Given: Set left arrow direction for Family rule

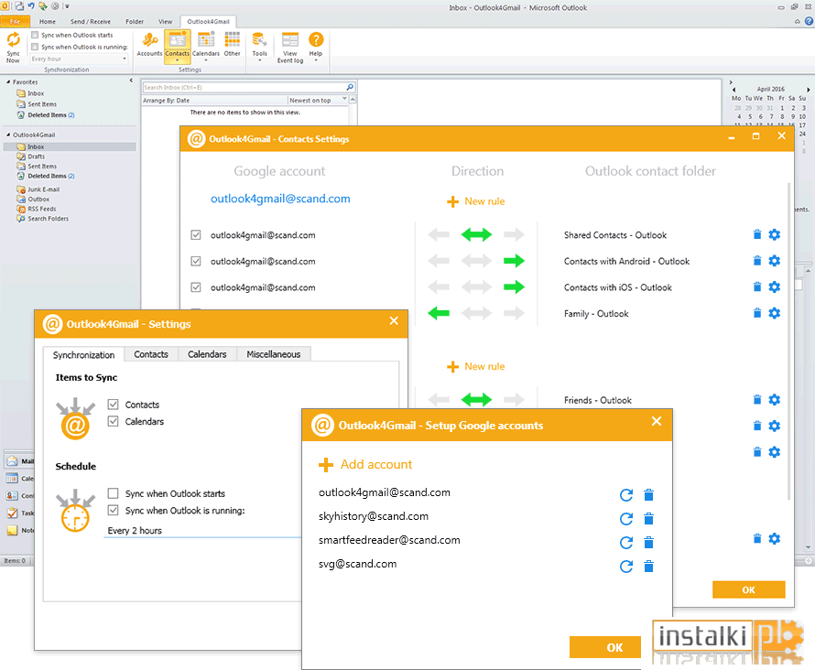Looking at the screenshot, I should click(439, 313).
